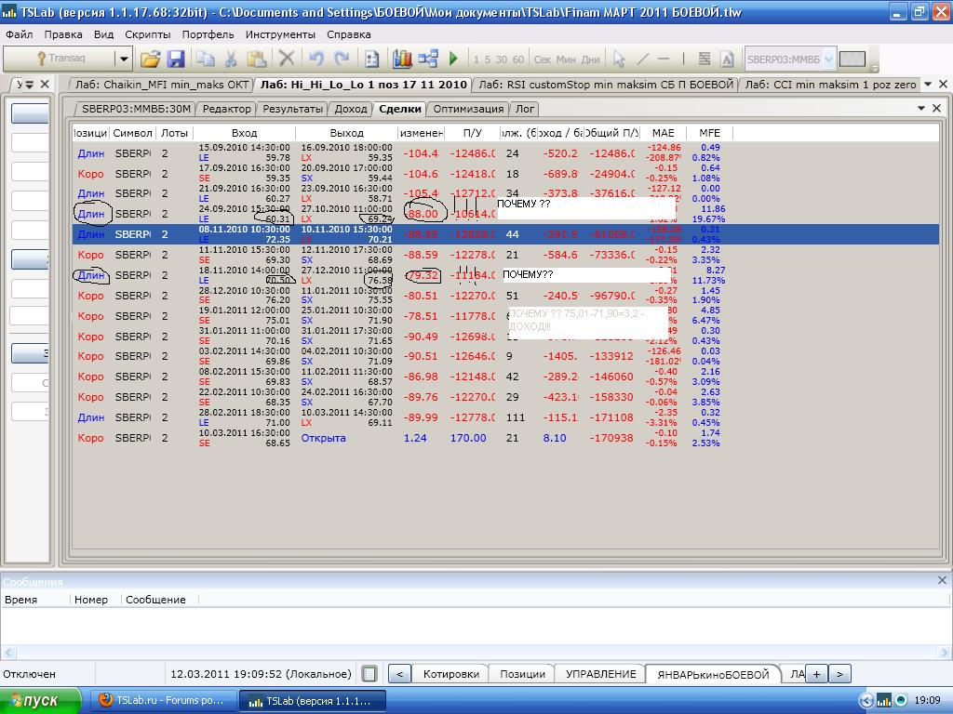
Task: Open the Скрипты menu
Action: [147, 34]
